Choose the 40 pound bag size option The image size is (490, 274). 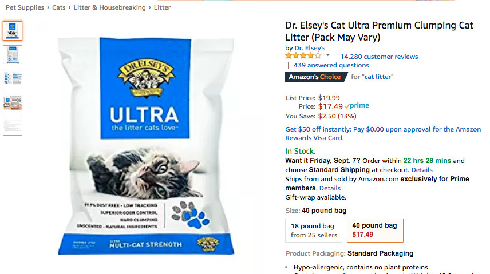click(375, 231)
